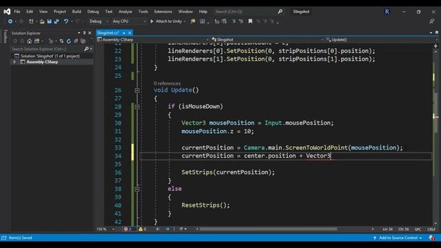Click the notifications icon in status bar
This screenshot has width=441, height=248.
tap(431, 238)
